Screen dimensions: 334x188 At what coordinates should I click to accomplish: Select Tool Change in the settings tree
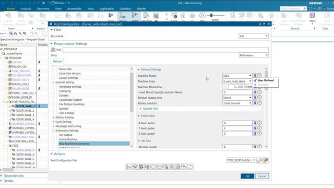(66, 113)
